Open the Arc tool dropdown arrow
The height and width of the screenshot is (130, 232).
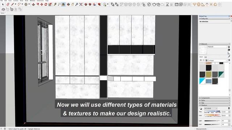[22, 4]
